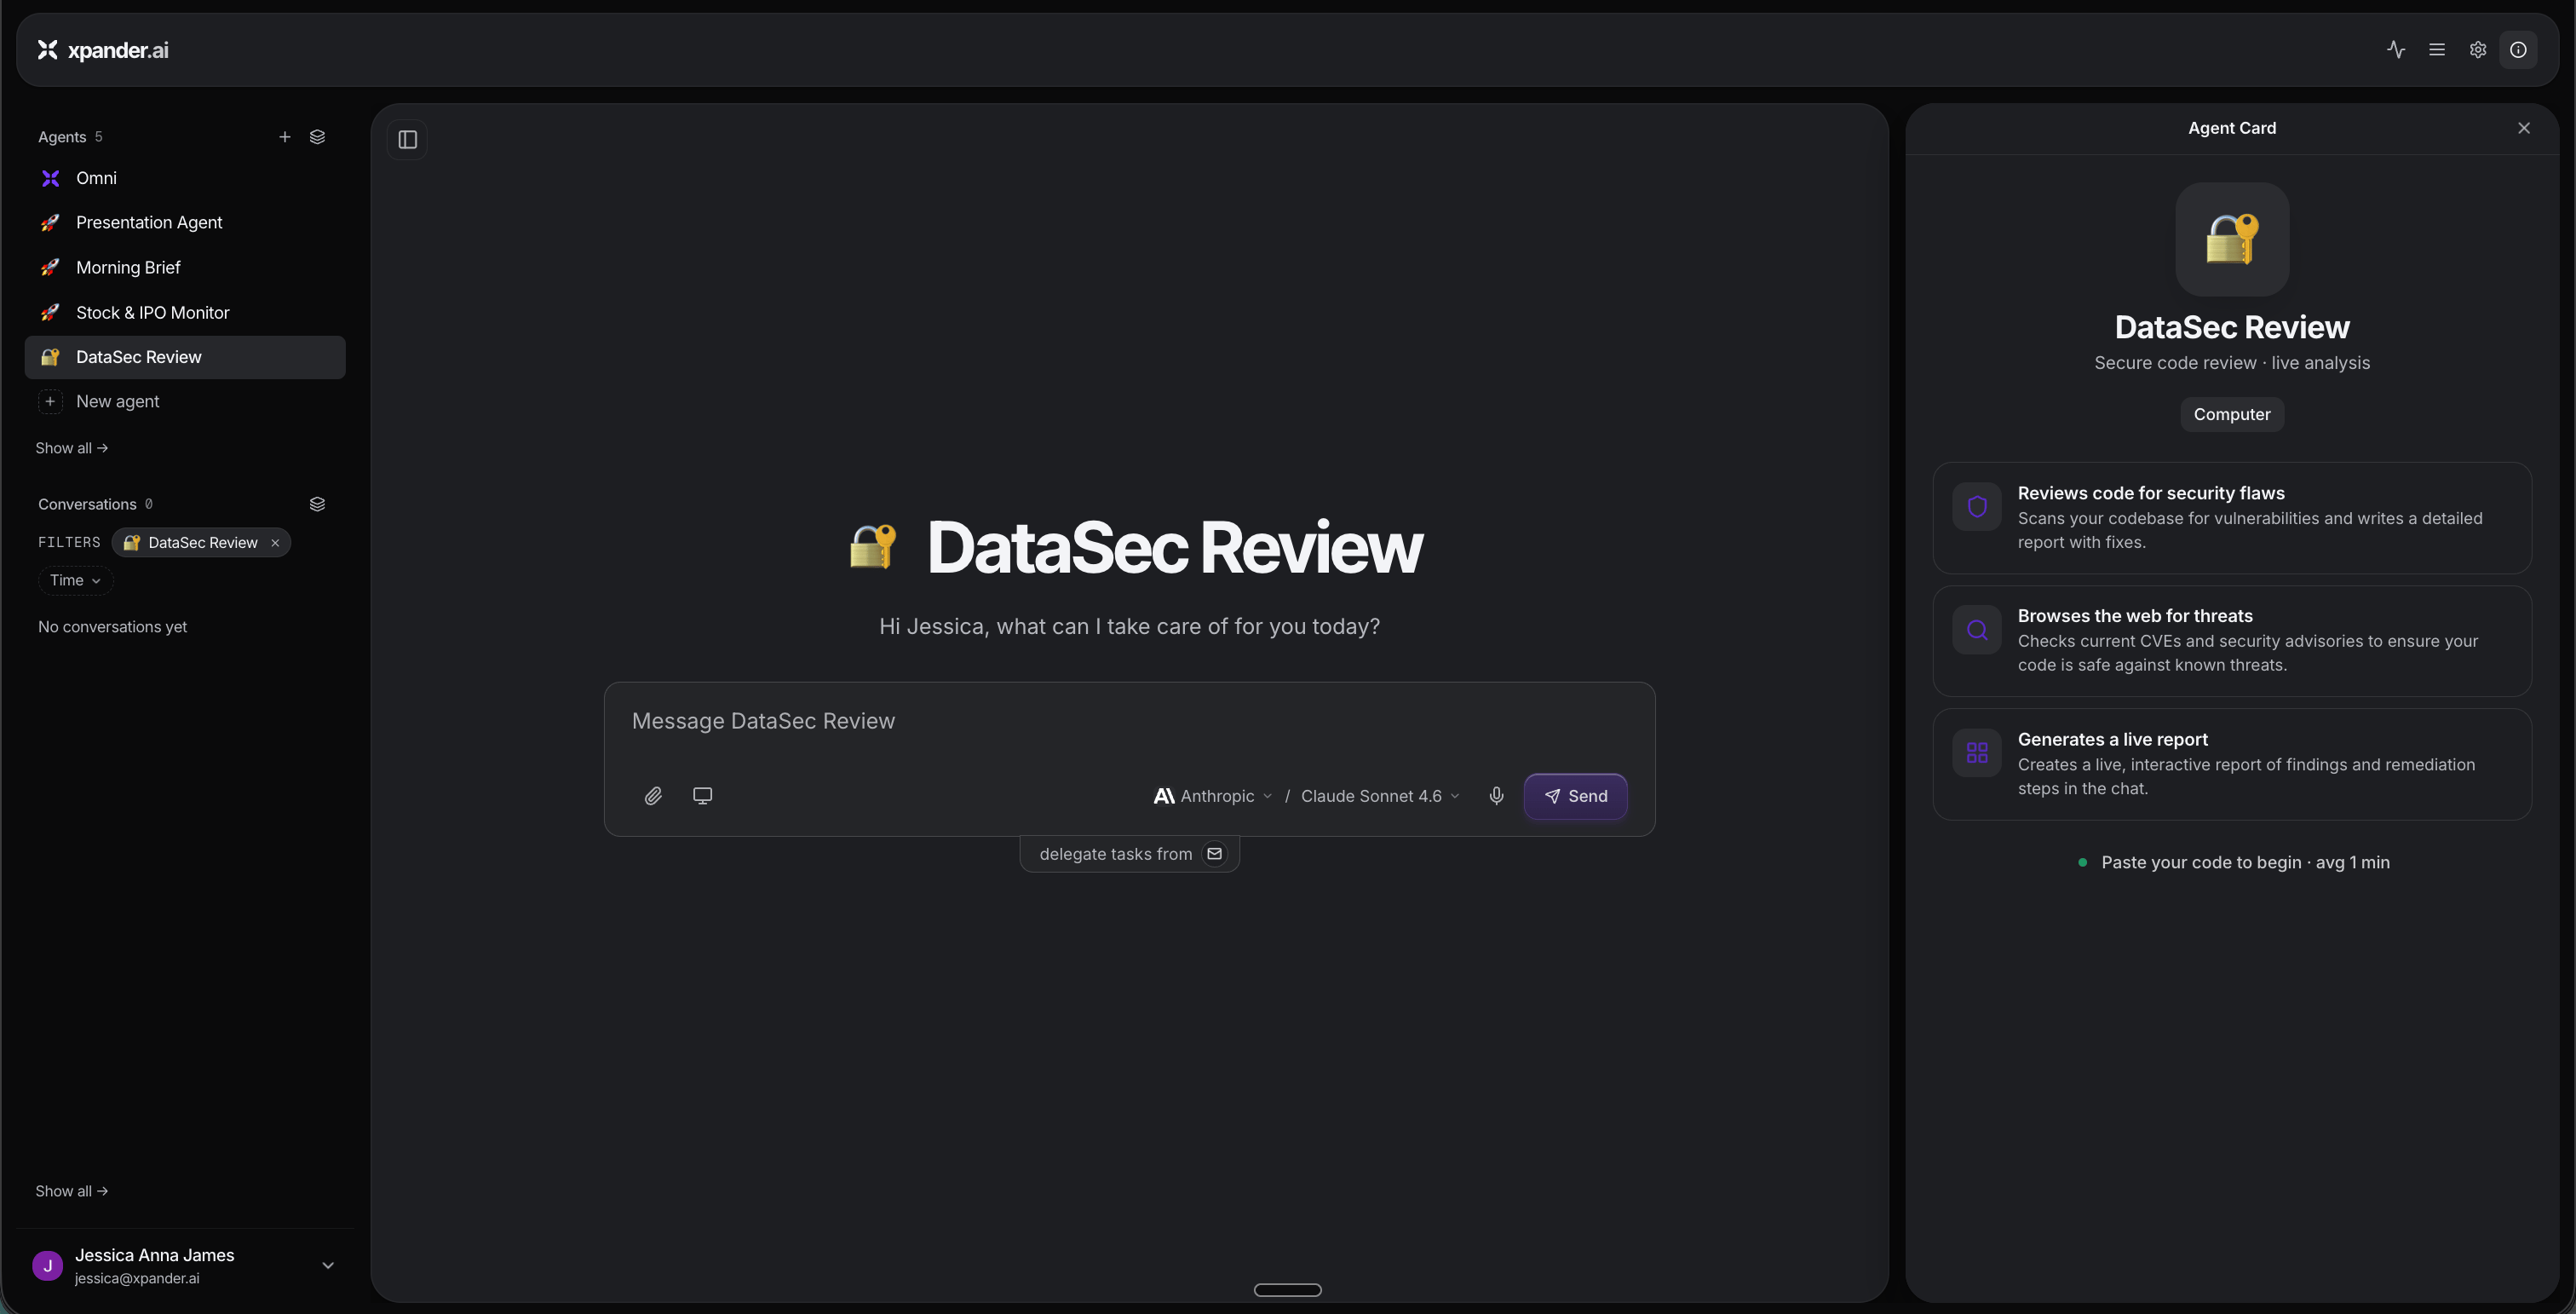Click the layers icon beside Conversations
This screenshot has height=1314, width=2576.
coord(317,504)
